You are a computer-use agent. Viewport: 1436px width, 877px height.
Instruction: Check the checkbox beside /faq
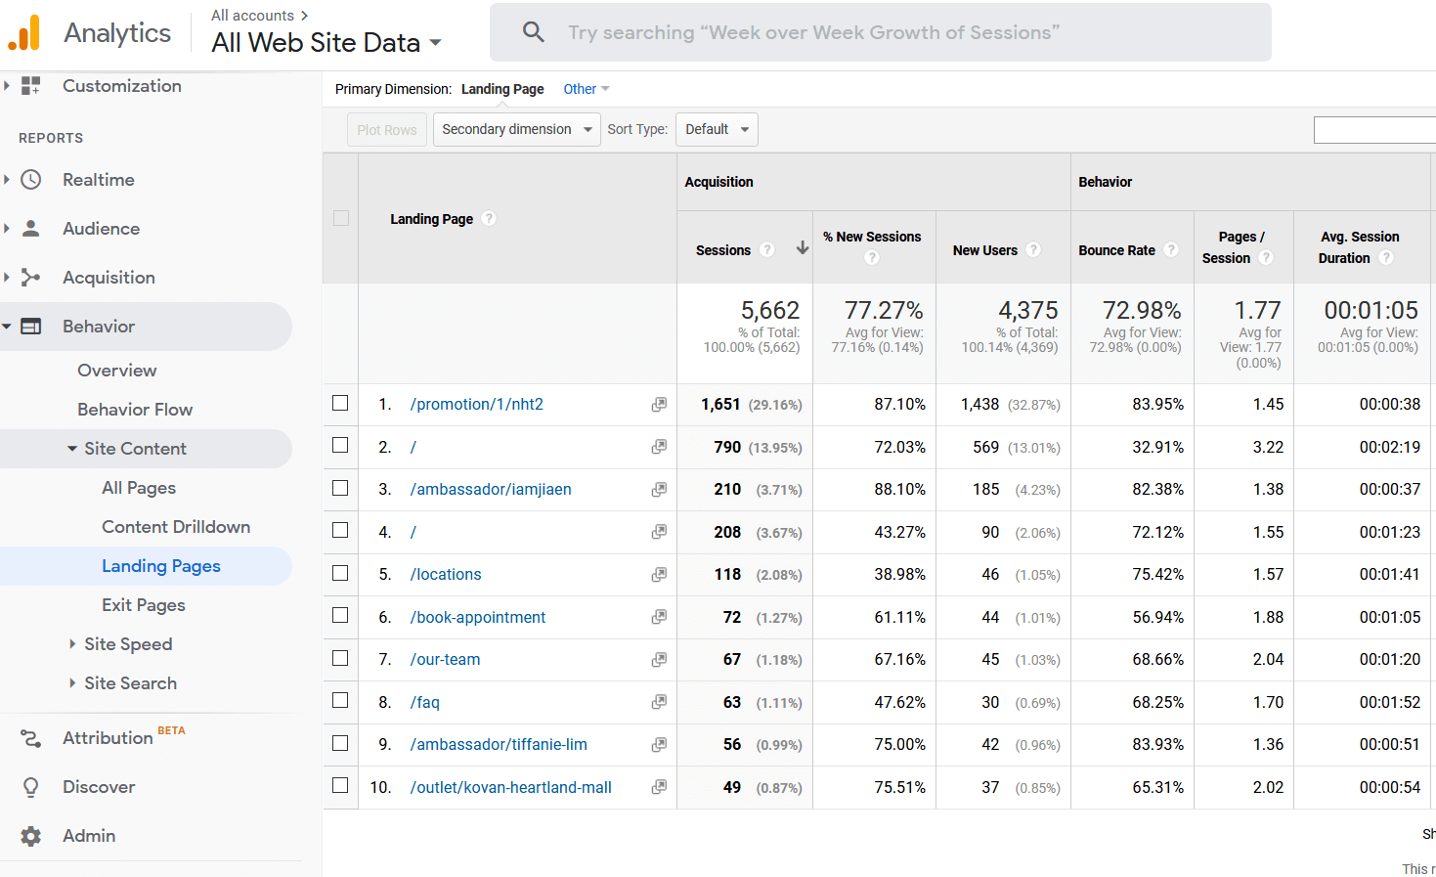tap(341, 702)
